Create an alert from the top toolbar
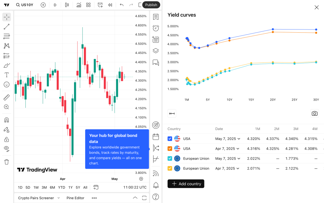 pyautogui.click(x=100, y=5)
